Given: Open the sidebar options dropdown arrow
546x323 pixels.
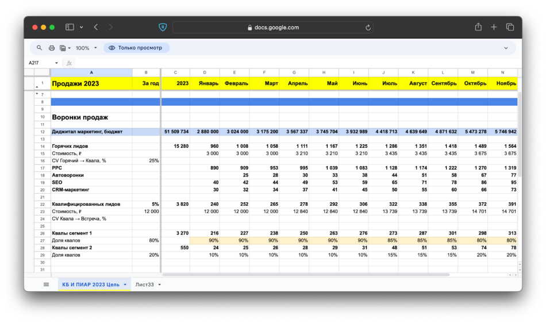Looking at the screenshot, I should tap(81, 27).
